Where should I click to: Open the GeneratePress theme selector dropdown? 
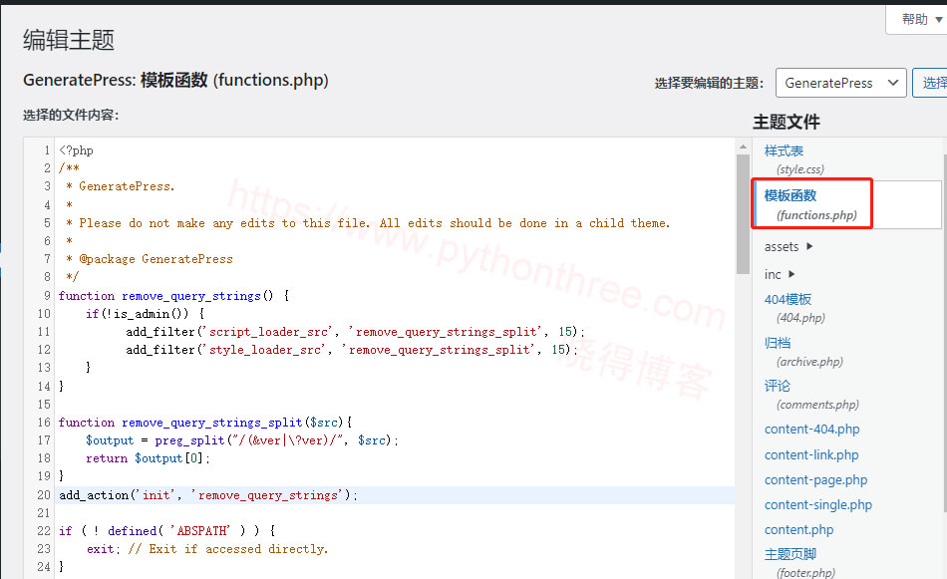pos(840,83)
